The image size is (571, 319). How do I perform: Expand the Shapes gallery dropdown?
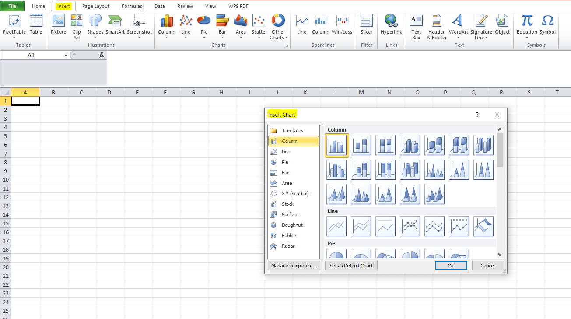[x=95, y=38]
